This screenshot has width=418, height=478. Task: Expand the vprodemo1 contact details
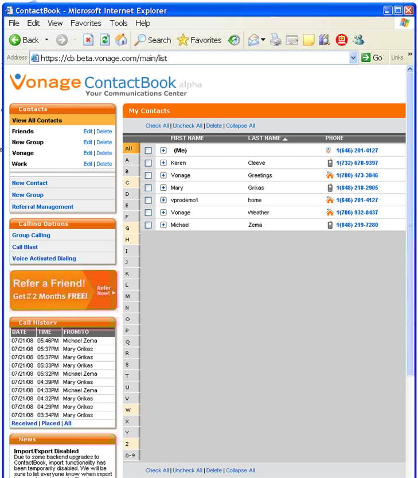pyautogui.click(x=163, y=201)
